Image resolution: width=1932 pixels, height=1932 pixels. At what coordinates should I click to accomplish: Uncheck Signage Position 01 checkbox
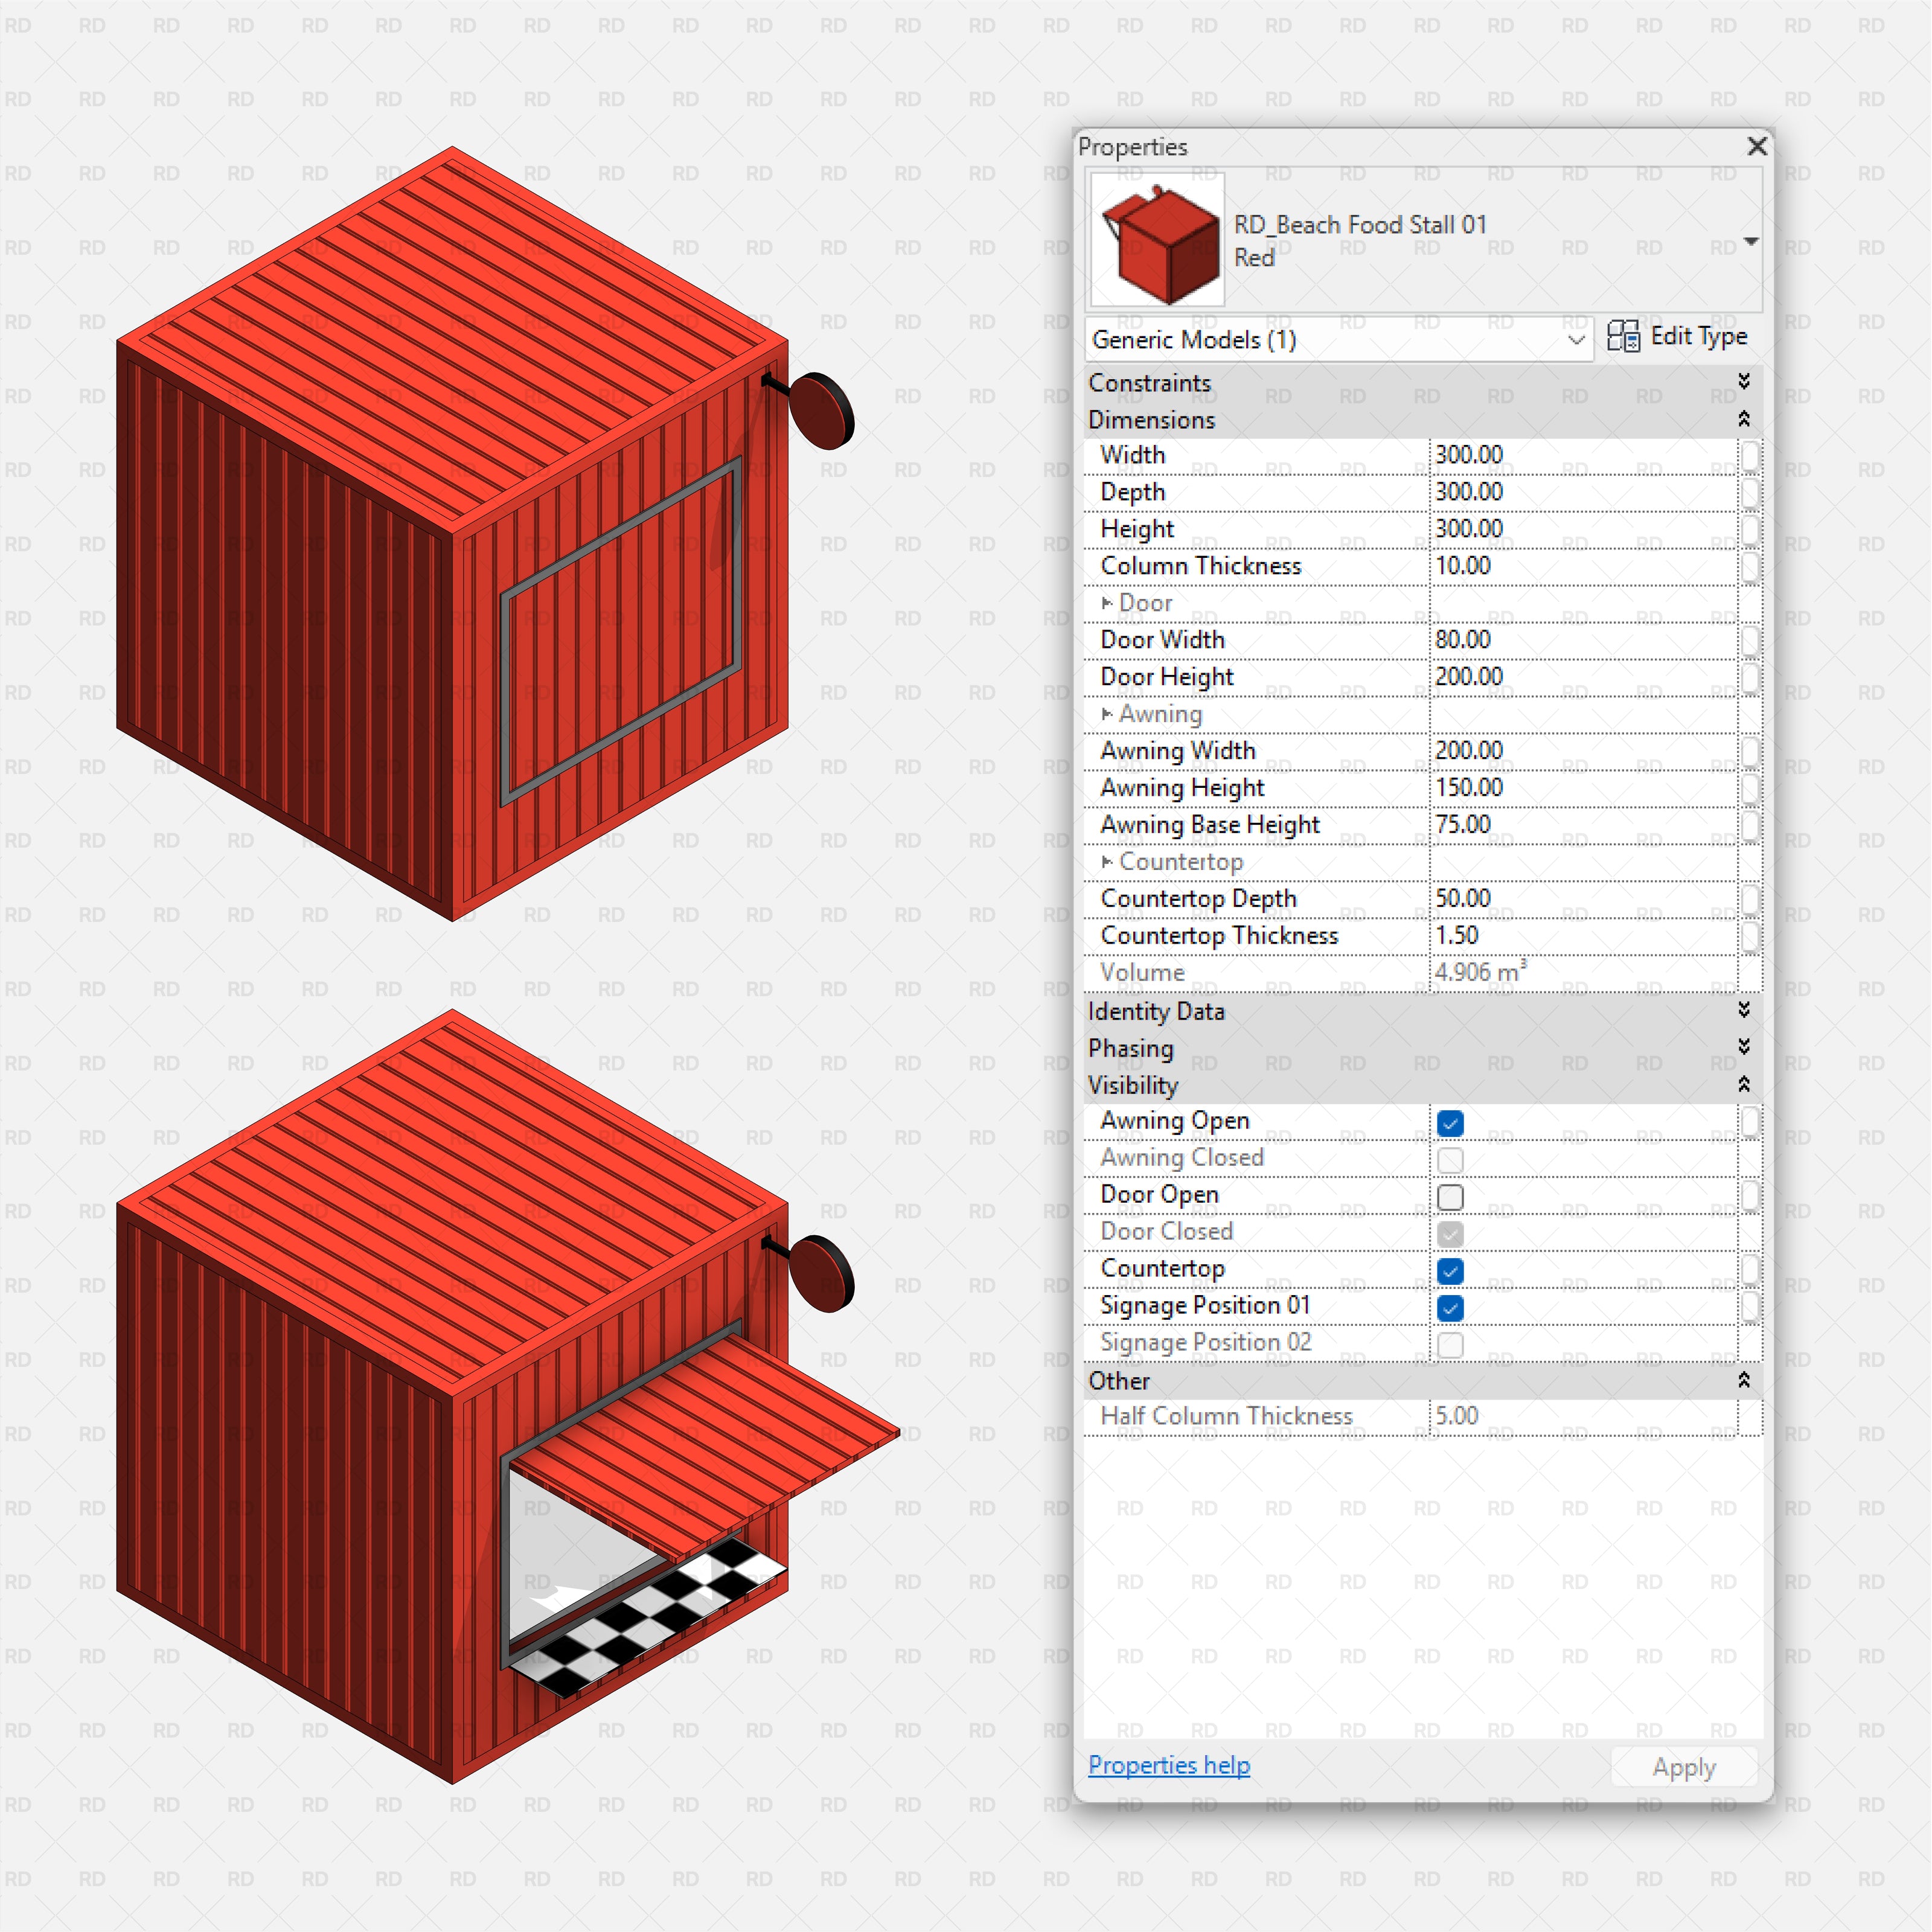coord(1450,1308)
